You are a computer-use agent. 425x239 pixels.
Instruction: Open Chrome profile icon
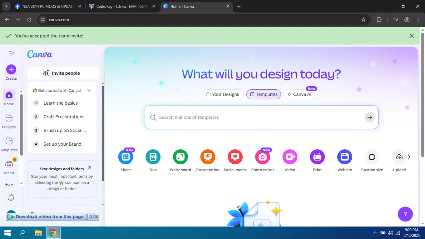click(407, 20)
